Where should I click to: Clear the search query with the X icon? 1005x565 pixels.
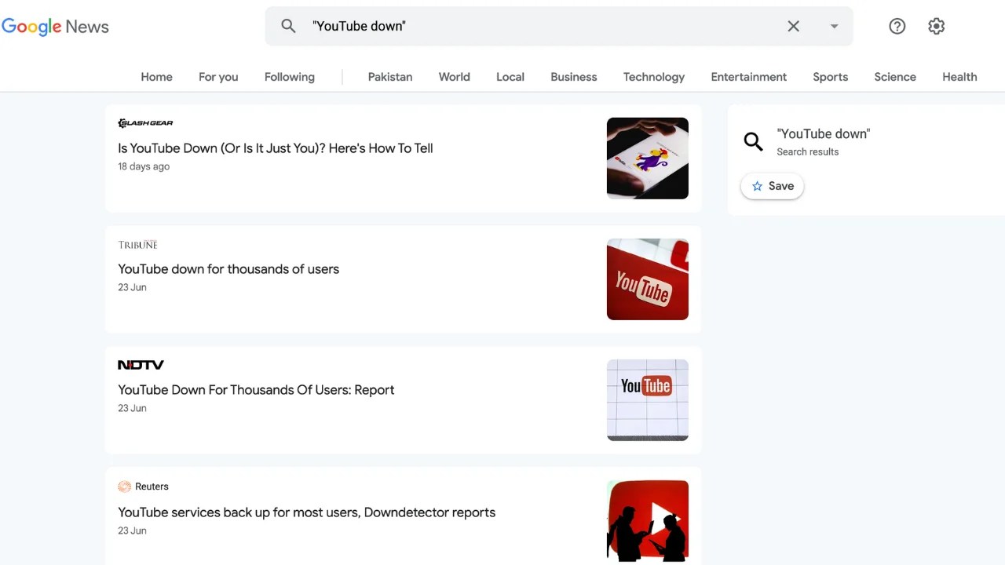pos(793,26)
